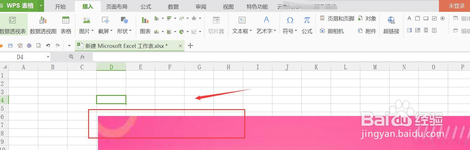The image size is (470, 150).
Task: Click the fx insert function button
Action: pyautogui.click(x=83, y=57)
